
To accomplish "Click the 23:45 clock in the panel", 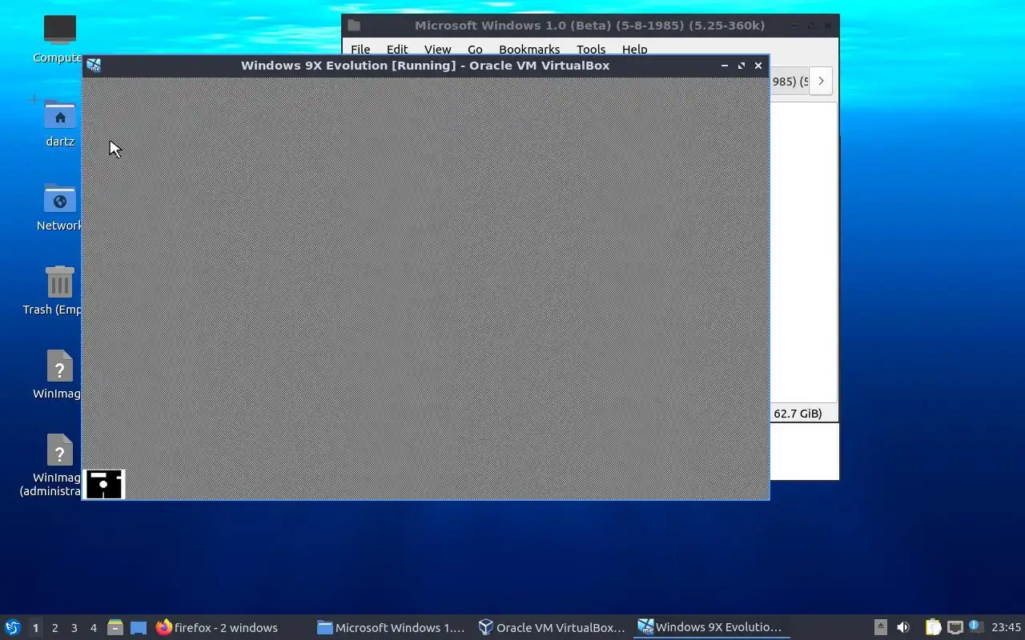I will (1006, 627).
